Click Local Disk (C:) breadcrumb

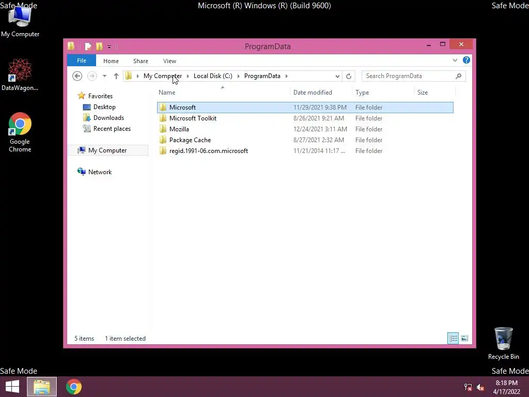[x=213, y=76]
